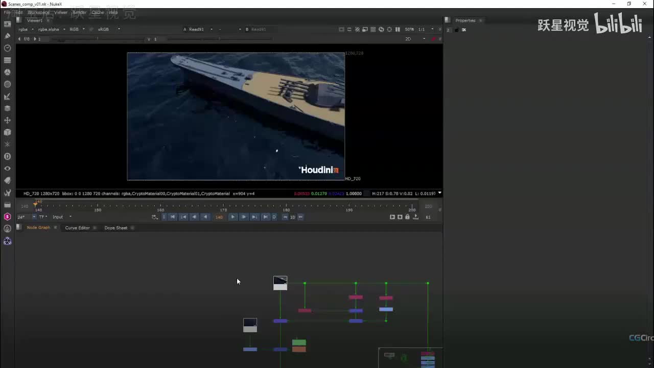
Task: Toggle scanline rows icon in viewer
Action: (x=373, y=29)
